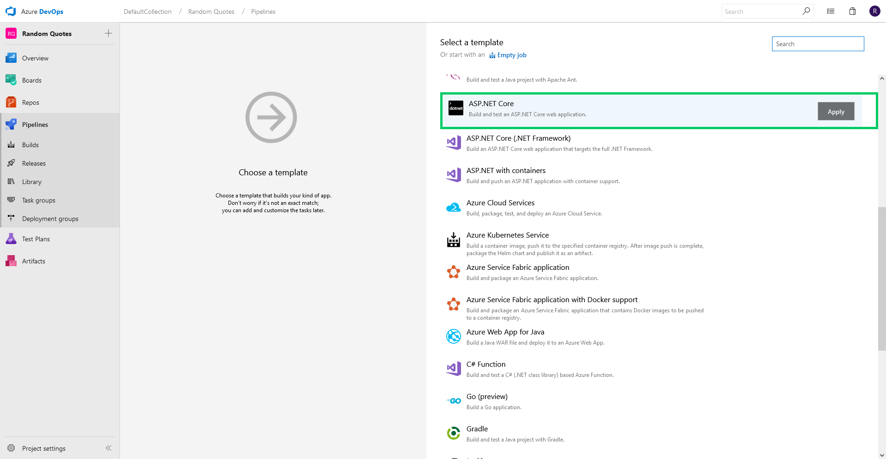Focus the template Search field

tap(818, 44)
